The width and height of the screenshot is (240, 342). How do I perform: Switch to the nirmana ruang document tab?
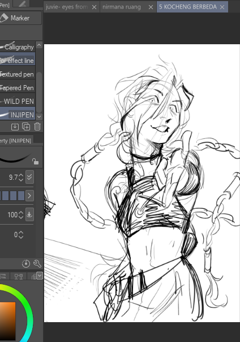point(121,7)
